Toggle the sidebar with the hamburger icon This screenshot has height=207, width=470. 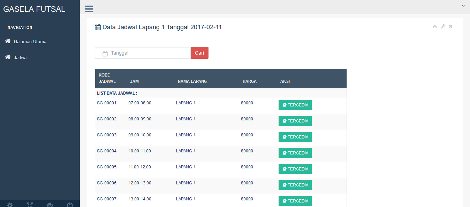pyautogui.click(x=89, y=9)
